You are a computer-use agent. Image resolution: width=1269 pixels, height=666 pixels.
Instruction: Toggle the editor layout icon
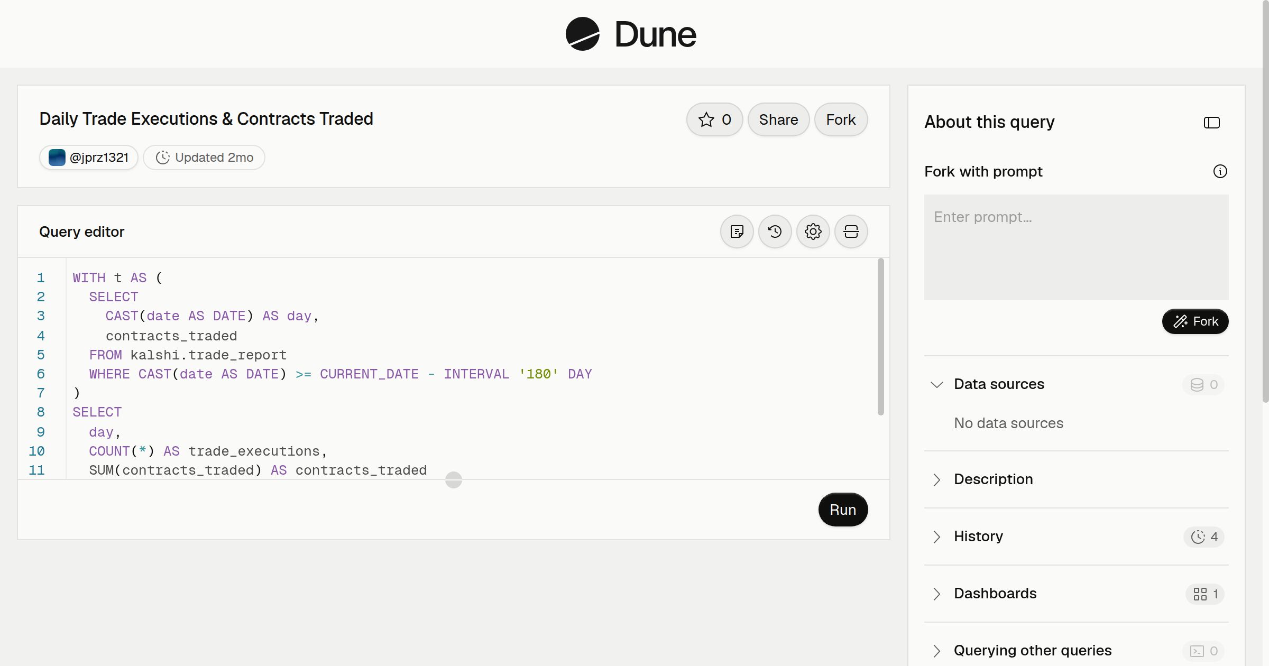click(x=851, y=232)
